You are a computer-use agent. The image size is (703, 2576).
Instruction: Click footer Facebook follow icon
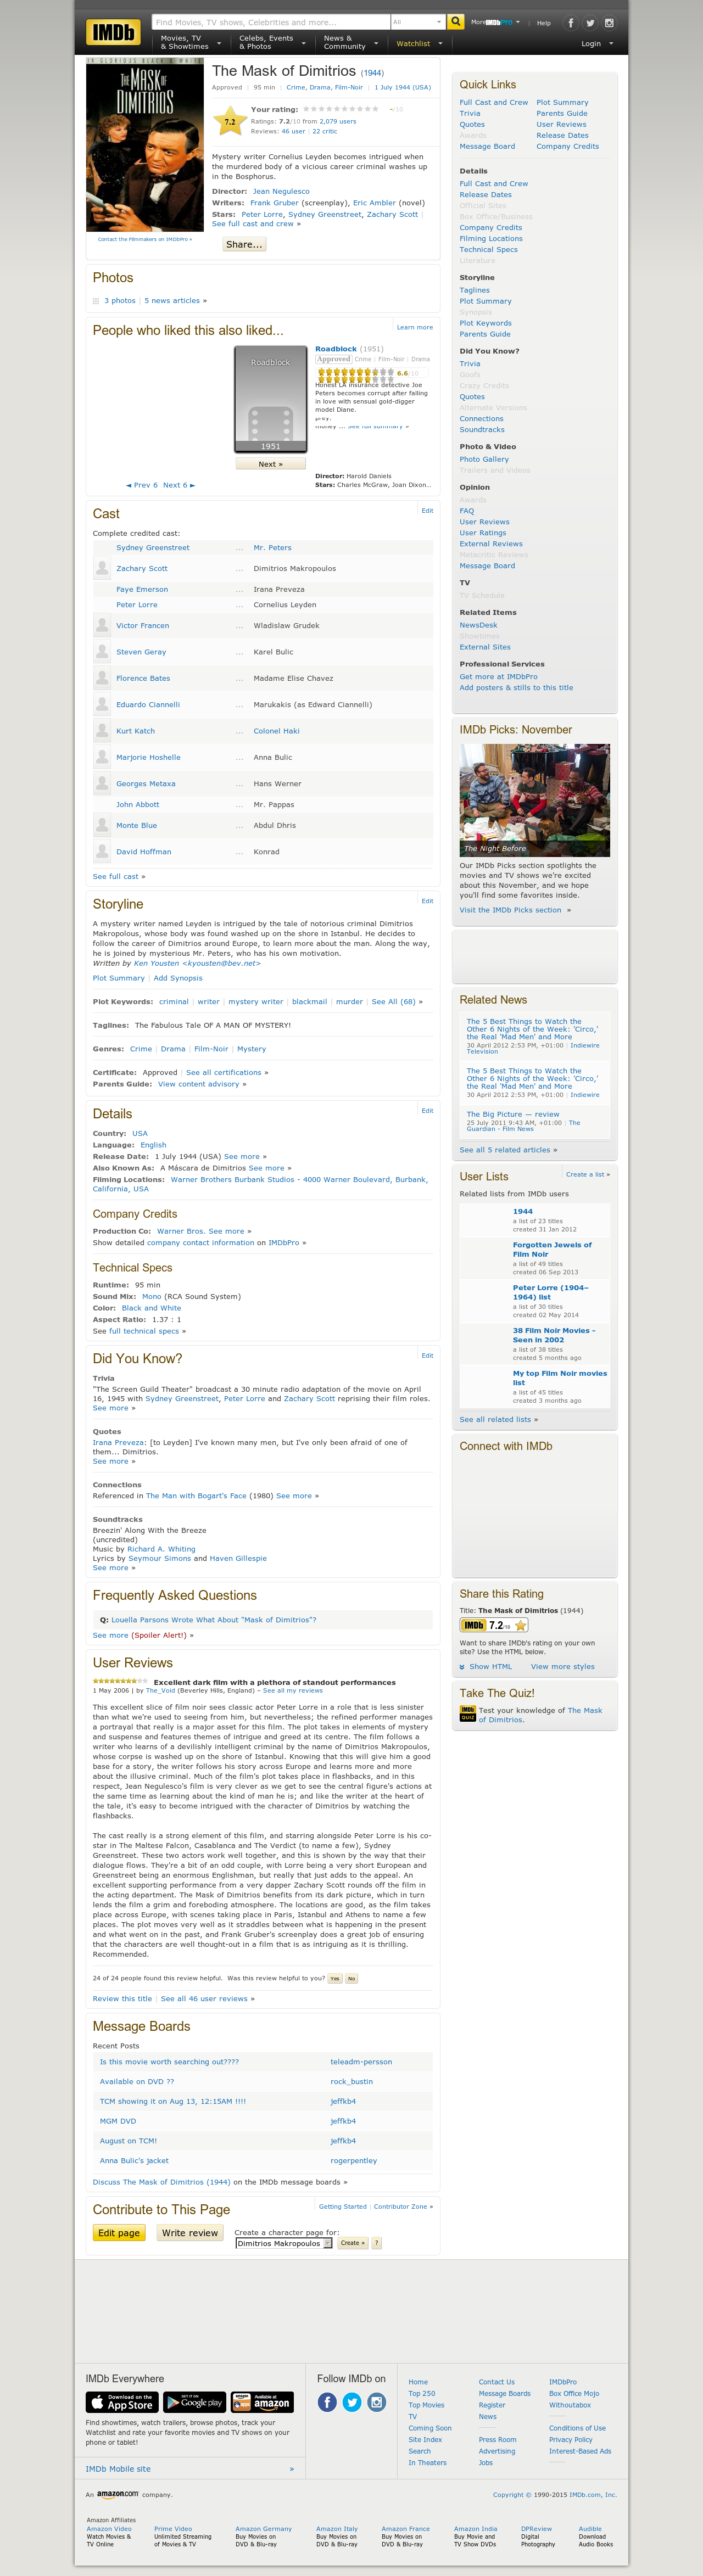(x=327, y=2402)
